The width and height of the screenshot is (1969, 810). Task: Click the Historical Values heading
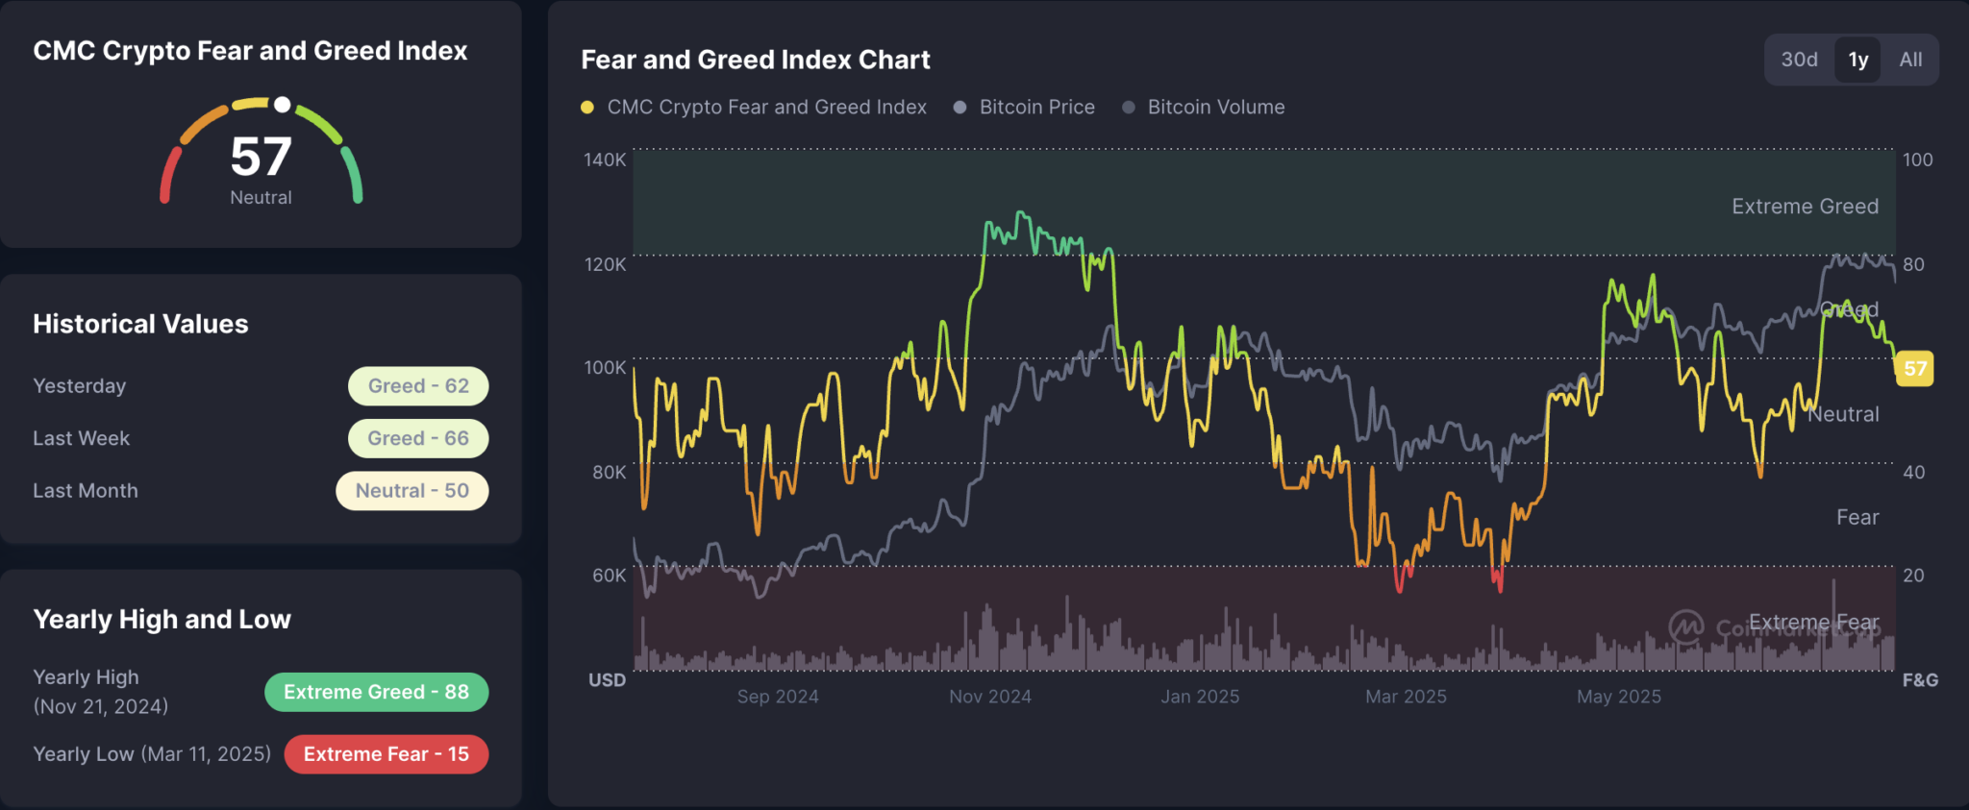point(140,324)
